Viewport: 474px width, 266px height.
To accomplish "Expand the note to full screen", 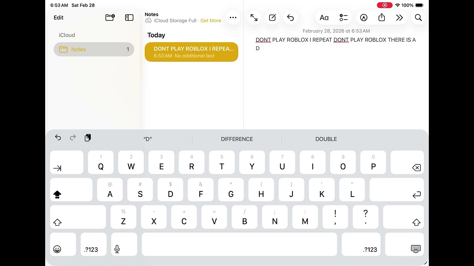I will tap(254, 17).
